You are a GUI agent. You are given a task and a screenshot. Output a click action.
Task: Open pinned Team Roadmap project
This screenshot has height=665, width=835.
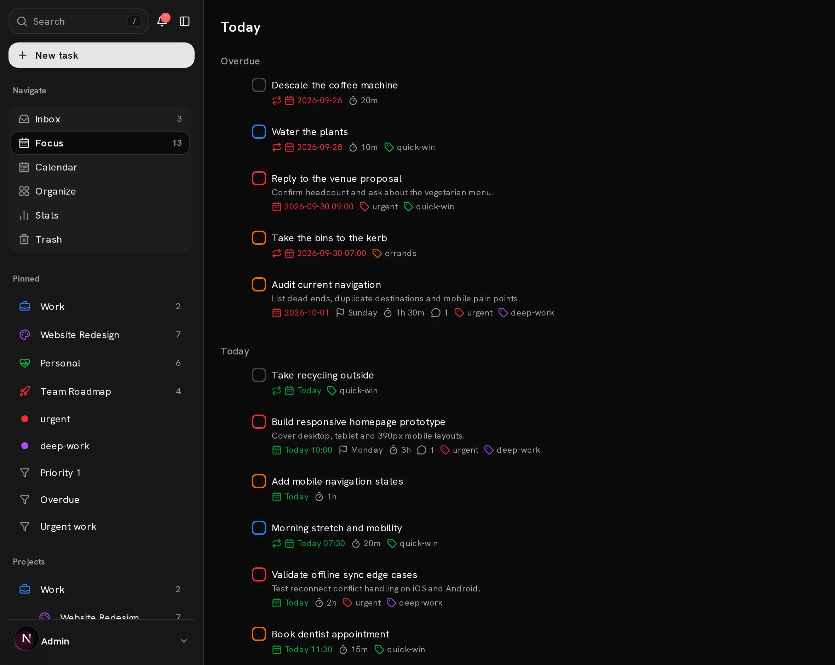point(100,391)
